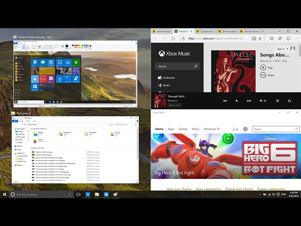Open App categories link

(208, 189)
